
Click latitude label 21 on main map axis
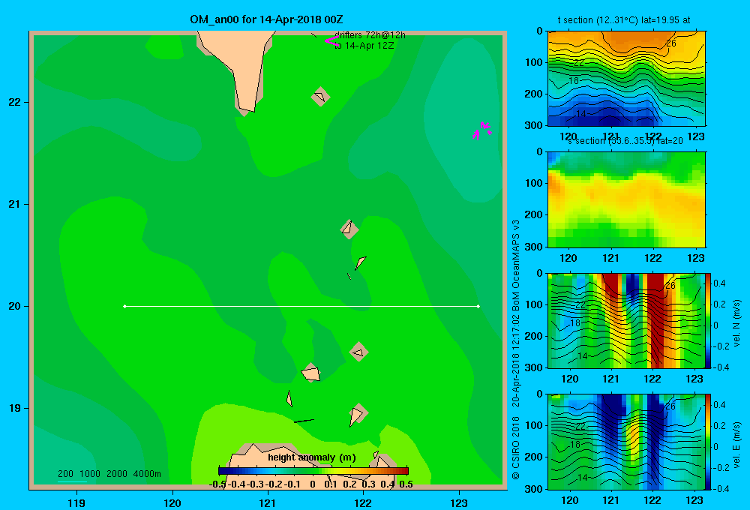[x=15, y=204]
